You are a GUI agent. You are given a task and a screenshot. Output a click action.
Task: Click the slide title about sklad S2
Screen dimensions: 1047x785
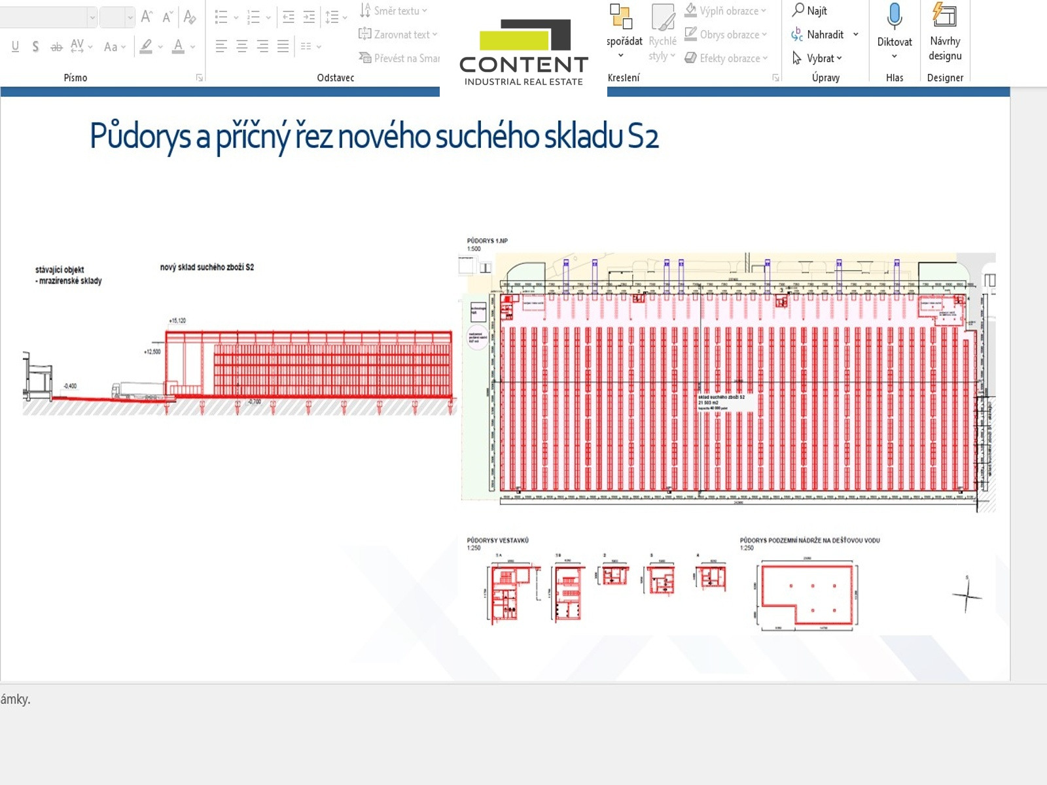coord(374,136)
